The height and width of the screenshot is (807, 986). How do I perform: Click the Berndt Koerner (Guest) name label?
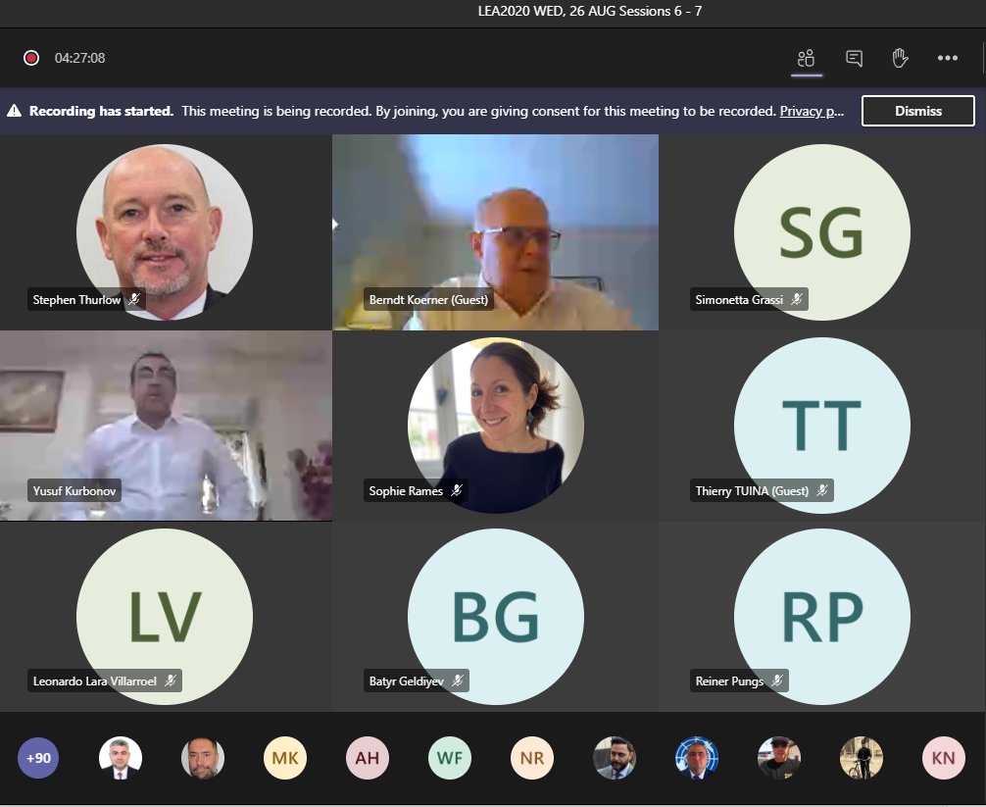coord(428,299)
